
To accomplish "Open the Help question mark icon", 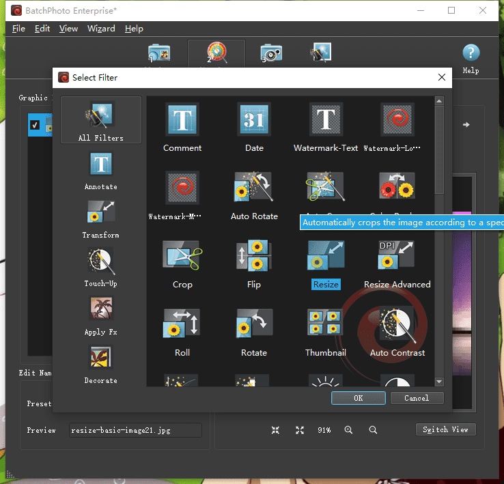I will [471, 53].
